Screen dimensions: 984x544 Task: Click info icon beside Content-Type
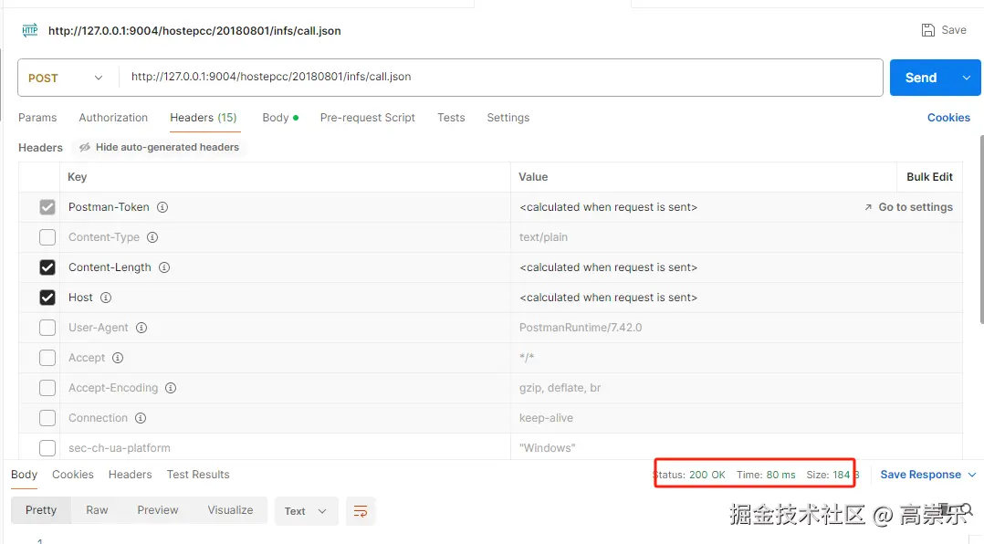point(152,237)
